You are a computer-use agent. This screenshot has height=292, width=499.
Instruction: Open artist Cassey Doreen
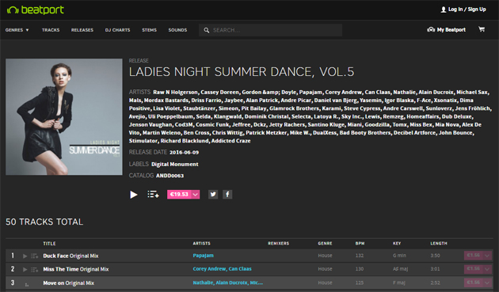click(x=219, y=93)
